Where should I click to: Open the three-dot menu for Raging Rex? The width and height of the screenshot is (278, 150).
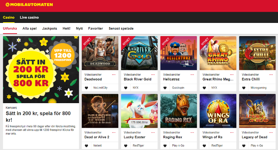193,133
